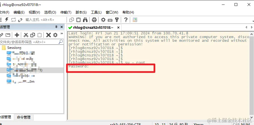254x125 pixels.
Task: Open Find with the binoculars icon
Action: tap(85, 20)
